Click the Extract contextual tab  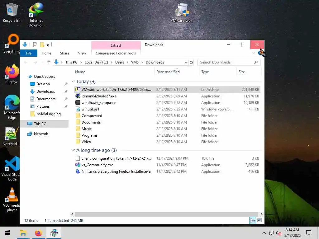pyautogui.click(x=116, y=45)
